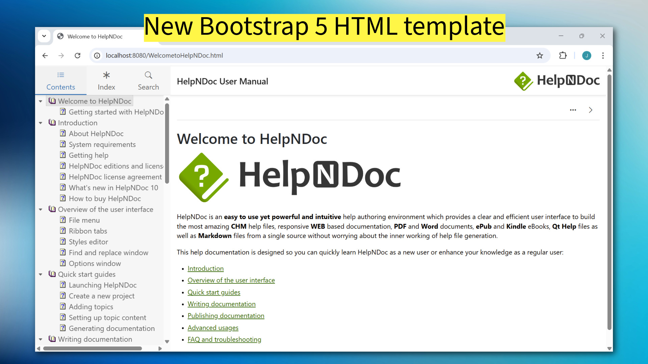Open the topic options ellipsis menu
The image size is (648, 364).
click(573, 110)
